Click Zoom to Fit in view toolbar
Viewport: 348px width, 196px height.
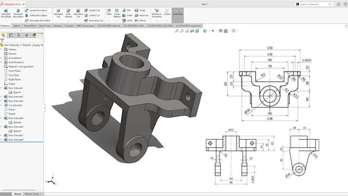177,31
